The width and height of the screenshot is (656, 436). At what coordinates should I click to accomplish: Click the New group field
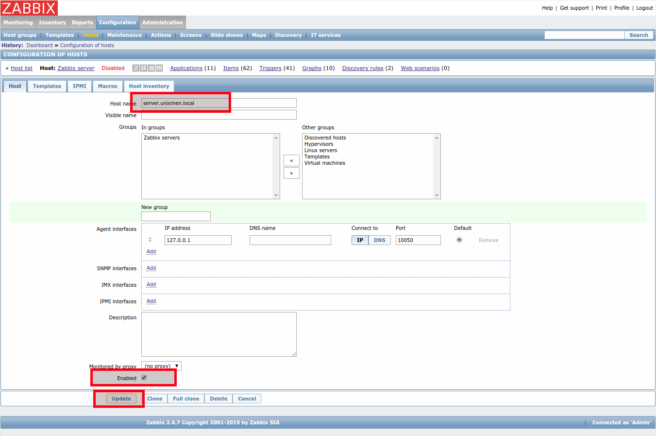point(176,216)
